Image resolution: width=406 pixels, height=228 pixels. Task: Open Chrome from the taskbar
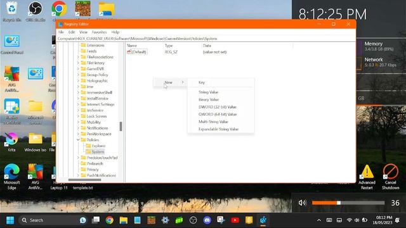click(110, 220)
